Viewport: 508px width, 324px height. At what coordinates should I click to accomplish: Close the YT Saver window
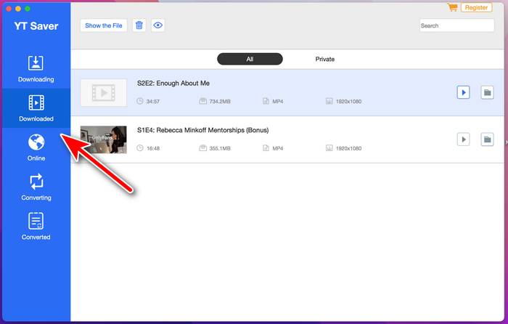pyautogui.click(x=9, y=9)
